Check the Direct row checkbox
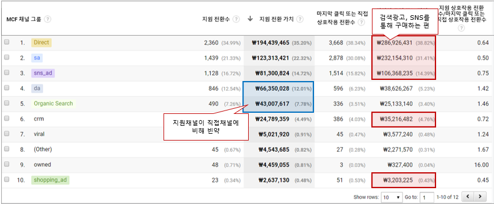 tap(7, 42)
